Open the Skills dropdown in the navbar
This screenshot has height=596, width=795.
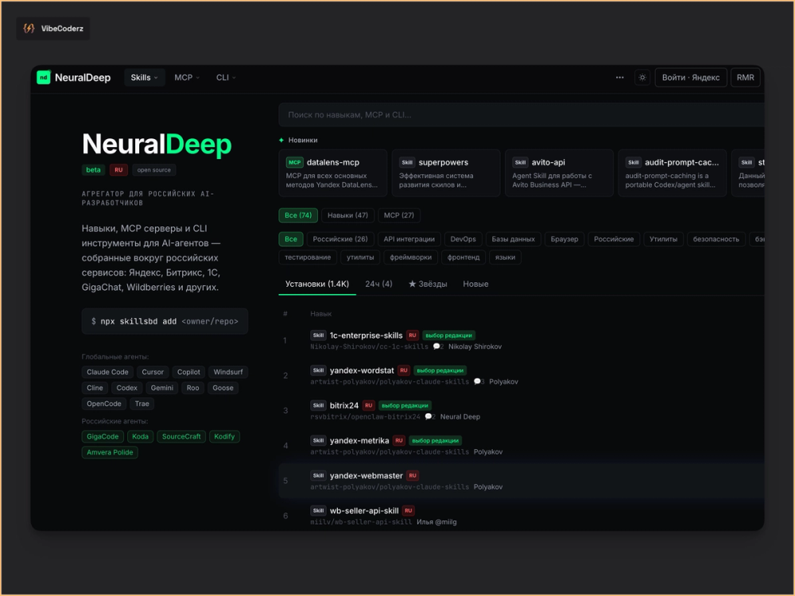145,78
